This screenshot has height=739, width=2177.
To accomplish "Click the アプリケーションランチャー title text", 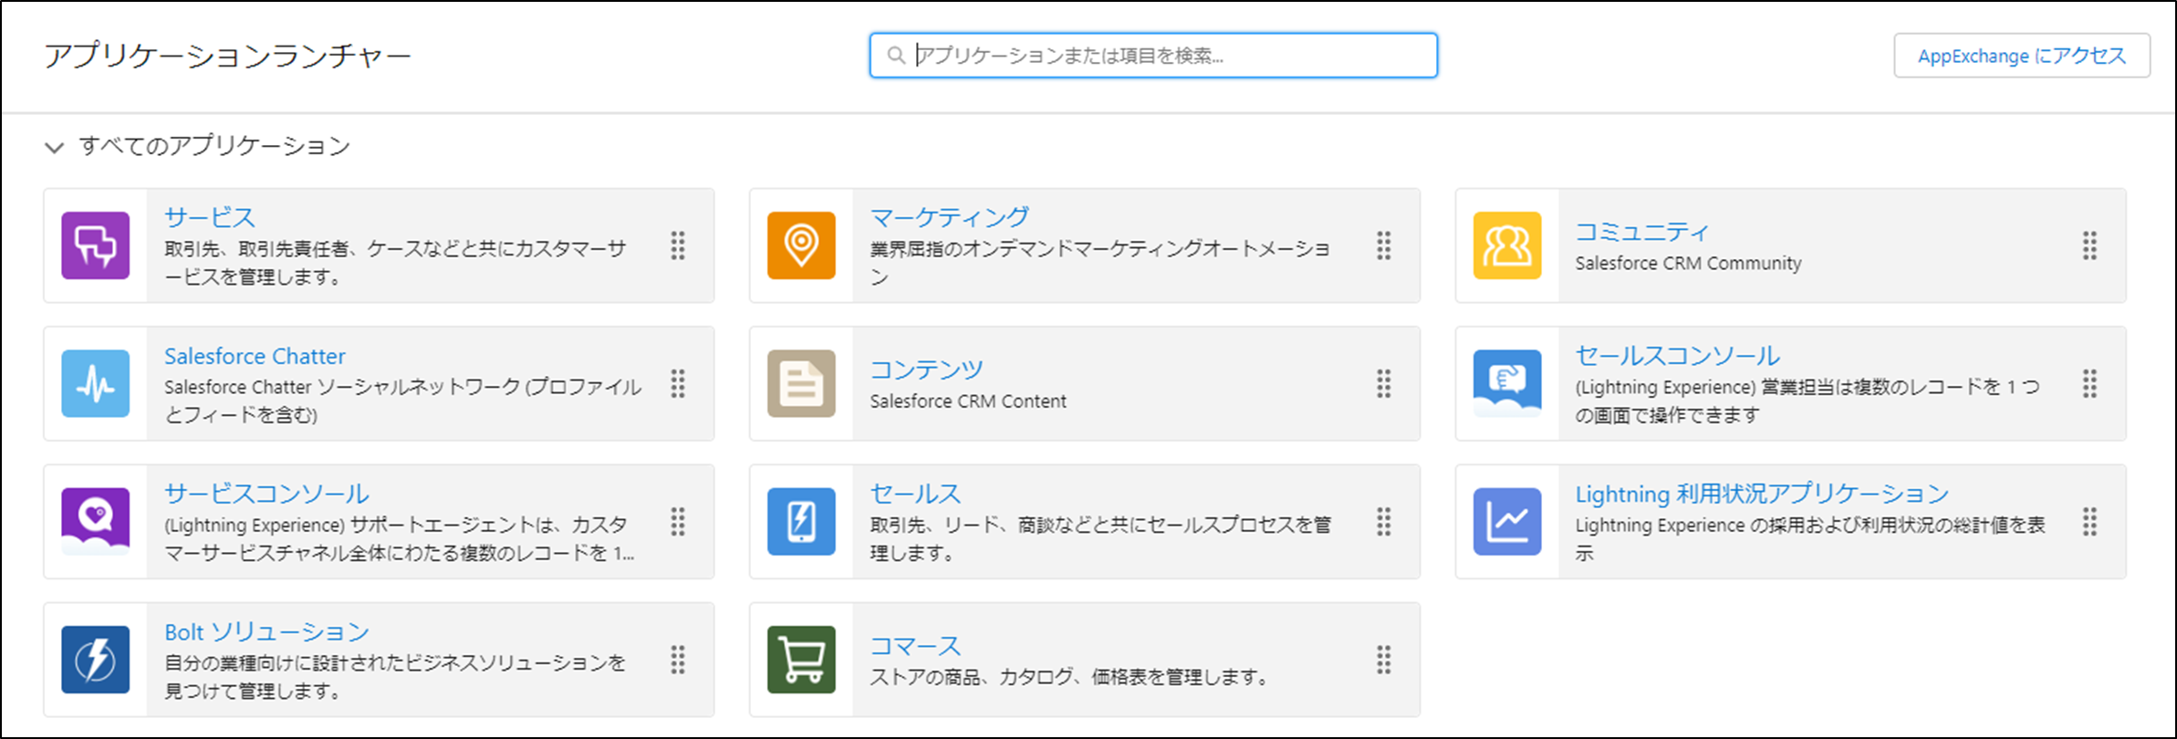I will point(227,56).
